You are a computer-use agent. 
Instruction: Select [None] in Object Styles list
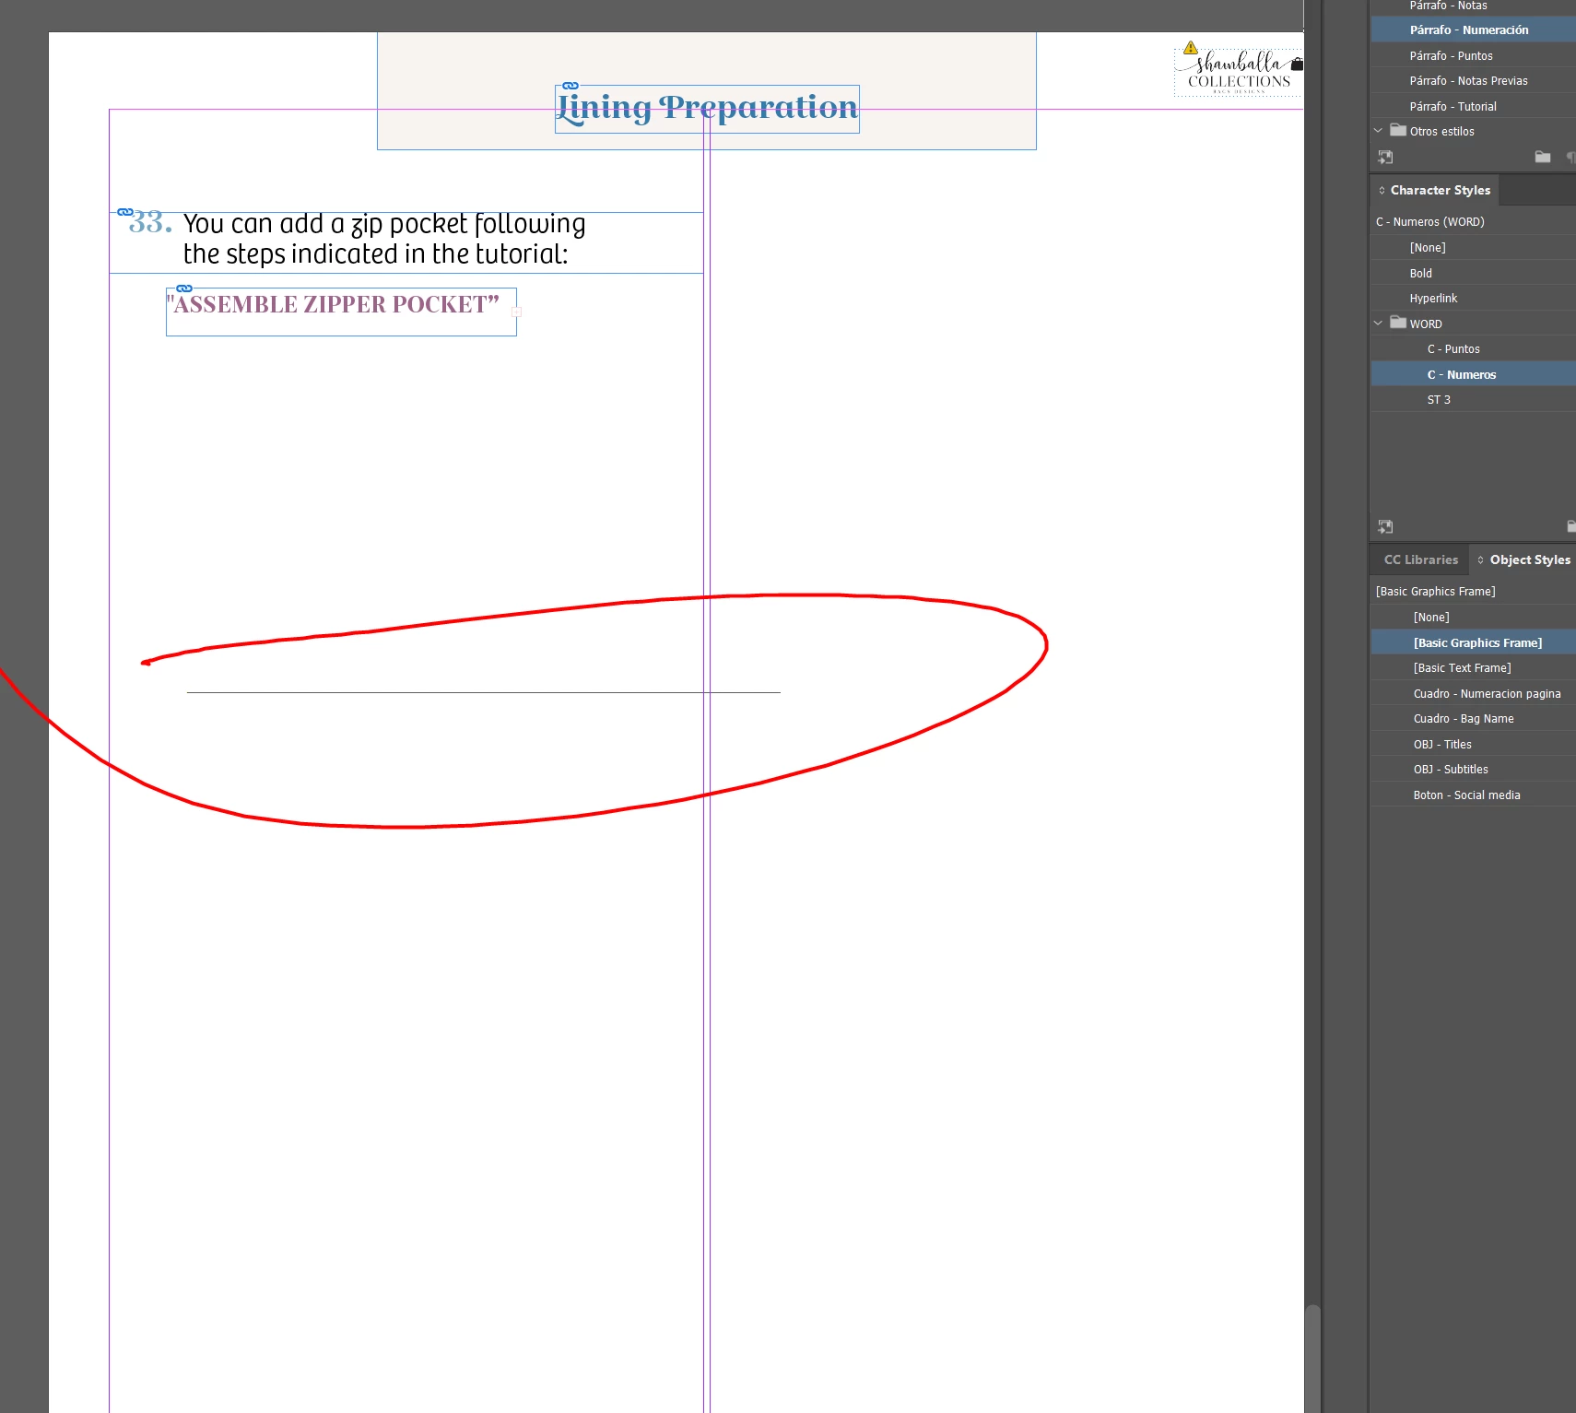coord(1473,618)
